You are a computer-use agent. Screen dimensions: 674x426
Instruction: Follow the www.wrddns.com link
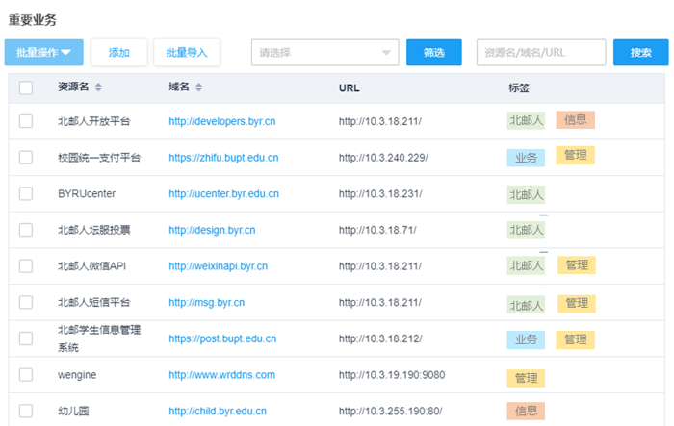tap(221, 374)
